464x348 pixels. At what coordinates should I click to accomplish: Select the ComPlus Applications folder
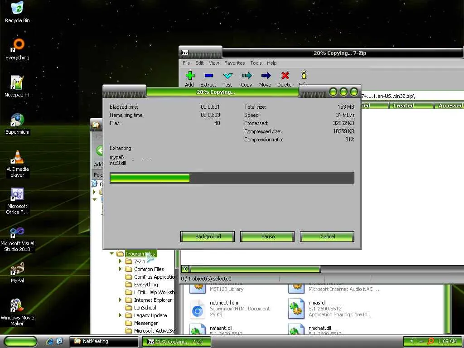150,277
